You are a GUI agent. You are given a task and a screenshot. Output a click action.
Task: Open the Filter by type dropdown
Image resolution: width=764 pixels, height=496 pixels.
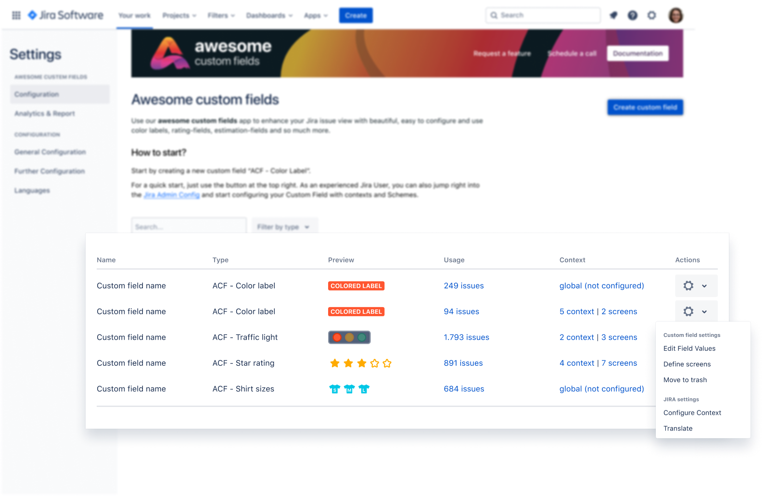(x=285, y=226)
